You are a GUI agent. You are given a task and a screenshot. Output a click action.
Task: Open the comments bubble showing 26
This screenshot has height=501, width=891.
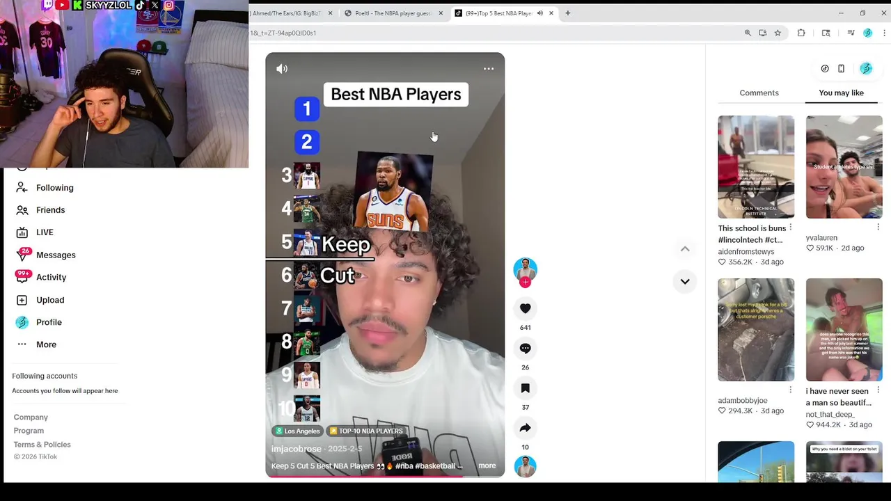pyautogui.click(x=526, y=348)
